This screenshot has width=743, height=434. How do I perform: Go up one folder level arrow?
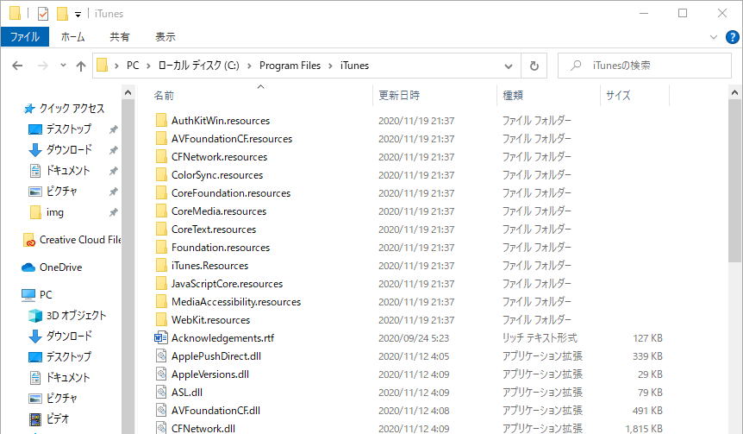[81, 66]
